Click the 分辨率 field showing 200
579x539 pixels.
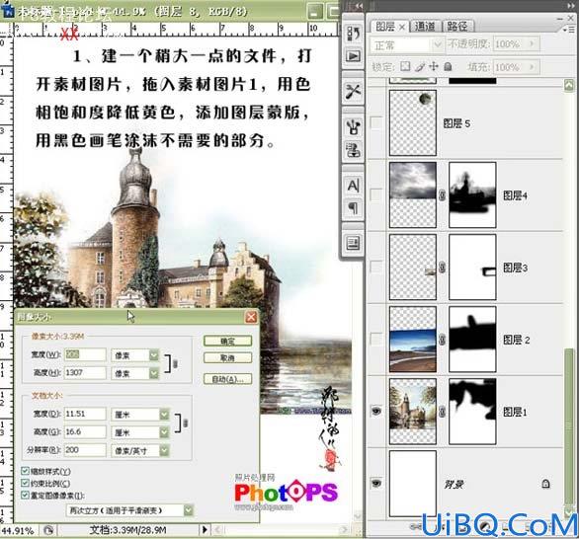(85, 450)
